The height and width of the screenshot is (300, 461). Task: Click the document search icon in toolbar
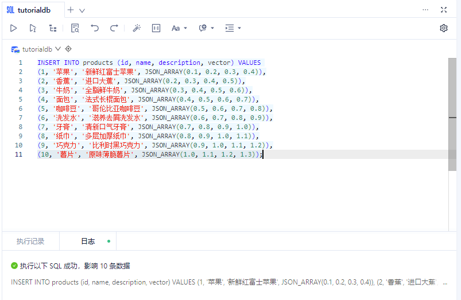tap(75, 28)
